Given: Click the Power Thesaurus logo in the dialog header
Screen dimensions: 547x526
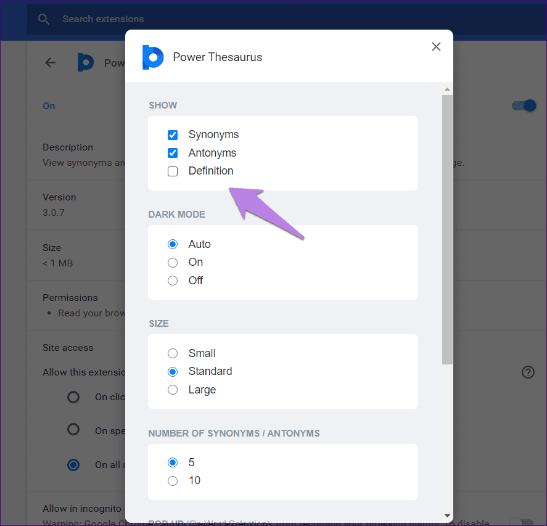Looking at the screenshot, I should point(153,57).
